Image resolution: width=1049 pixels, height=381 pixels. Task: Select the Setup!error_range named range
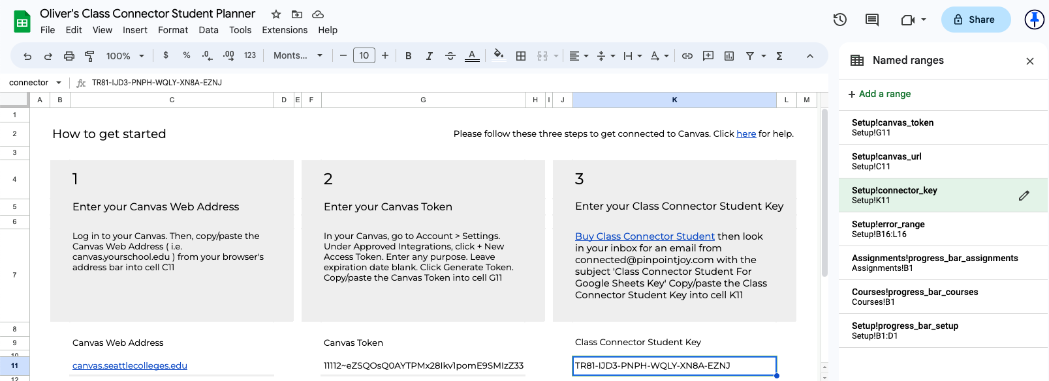(x=943, y=229)
